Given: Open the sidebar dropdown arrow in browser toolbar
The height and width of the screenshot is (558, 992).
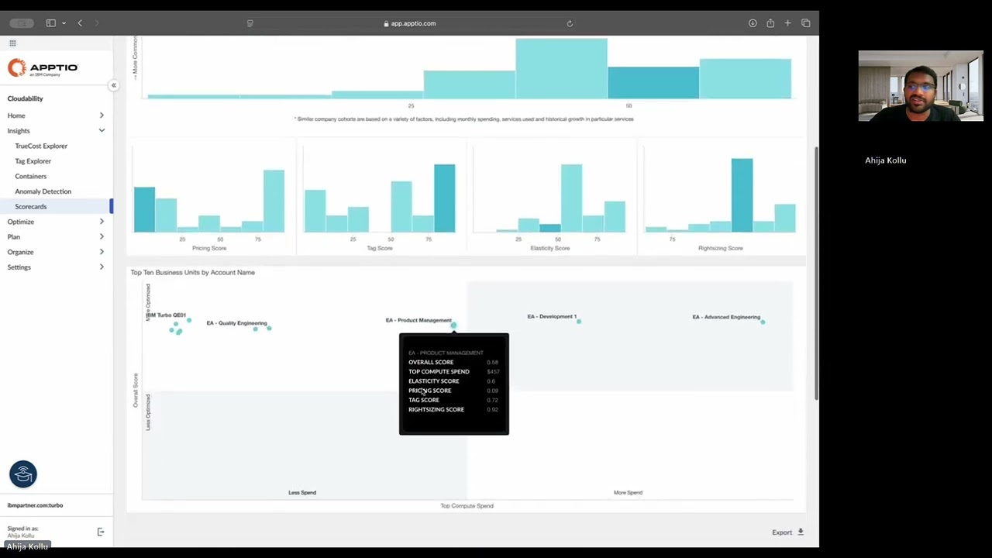Looking at the screenshot, I should coord(64,23).
